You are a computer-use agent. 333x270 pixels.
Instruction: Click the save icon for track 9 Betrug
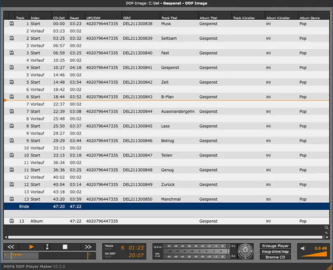point(12,141)
